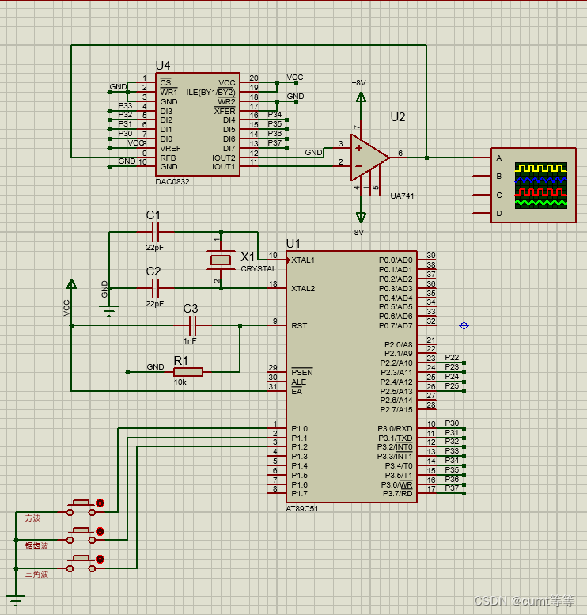Select capacitor C1 symbol

pos(155,232)
